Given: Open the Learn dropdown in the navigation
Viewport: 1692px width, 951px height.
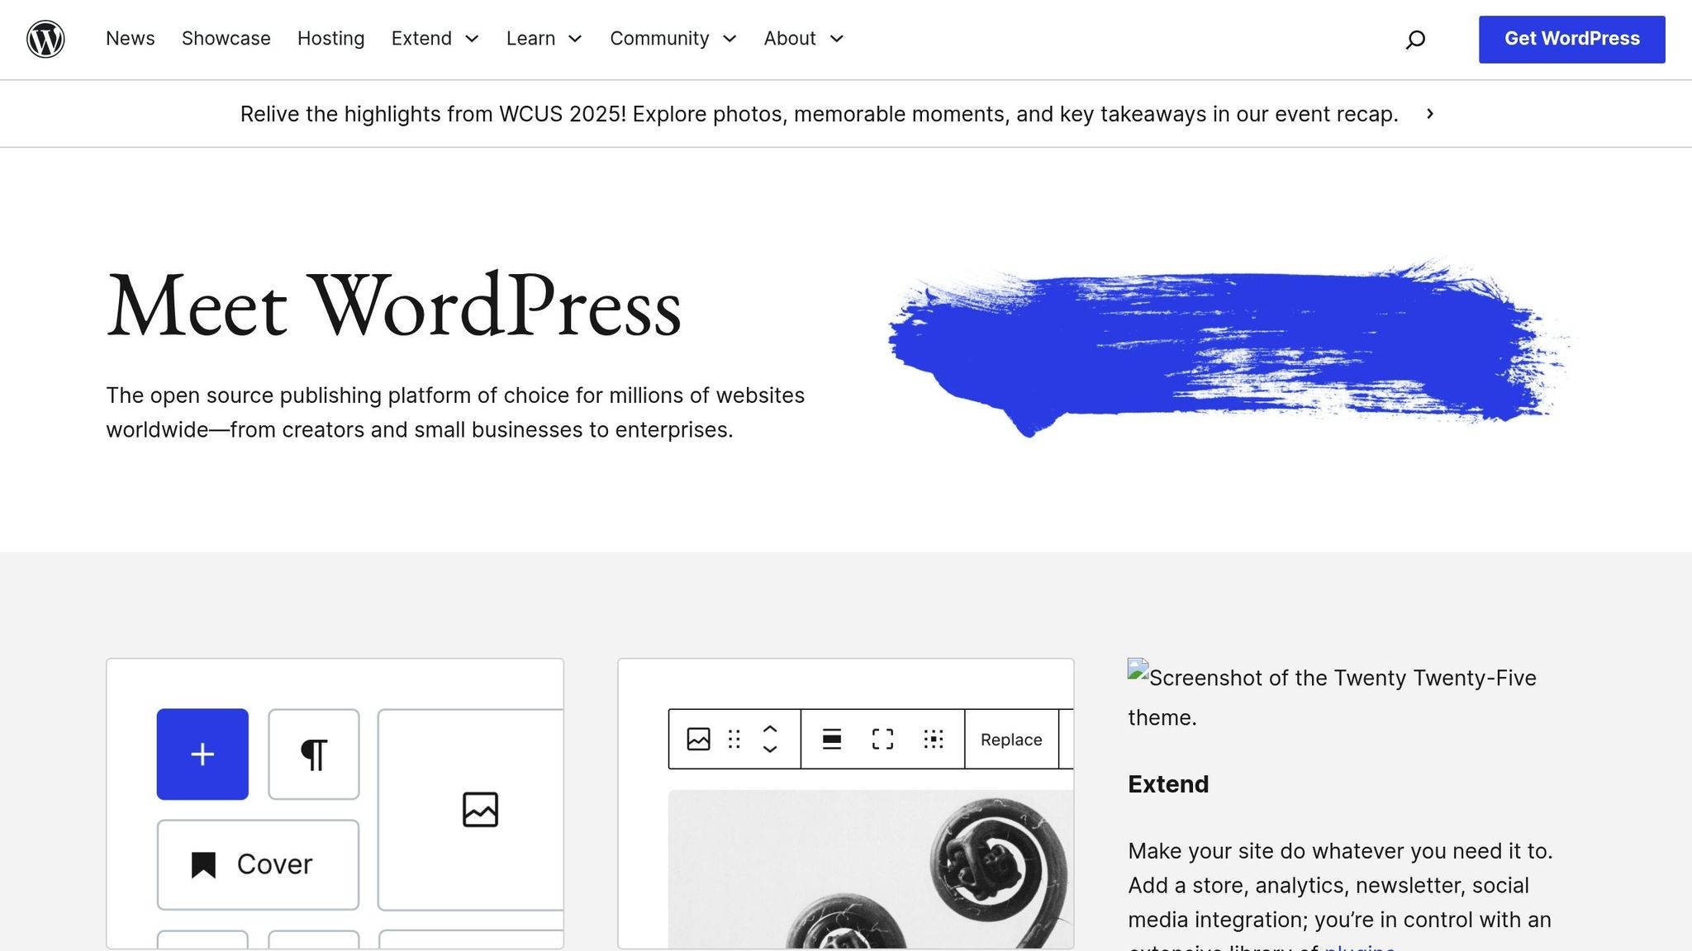Looking at the screenshot, I should pyautogui.click(x=544, y=39).
